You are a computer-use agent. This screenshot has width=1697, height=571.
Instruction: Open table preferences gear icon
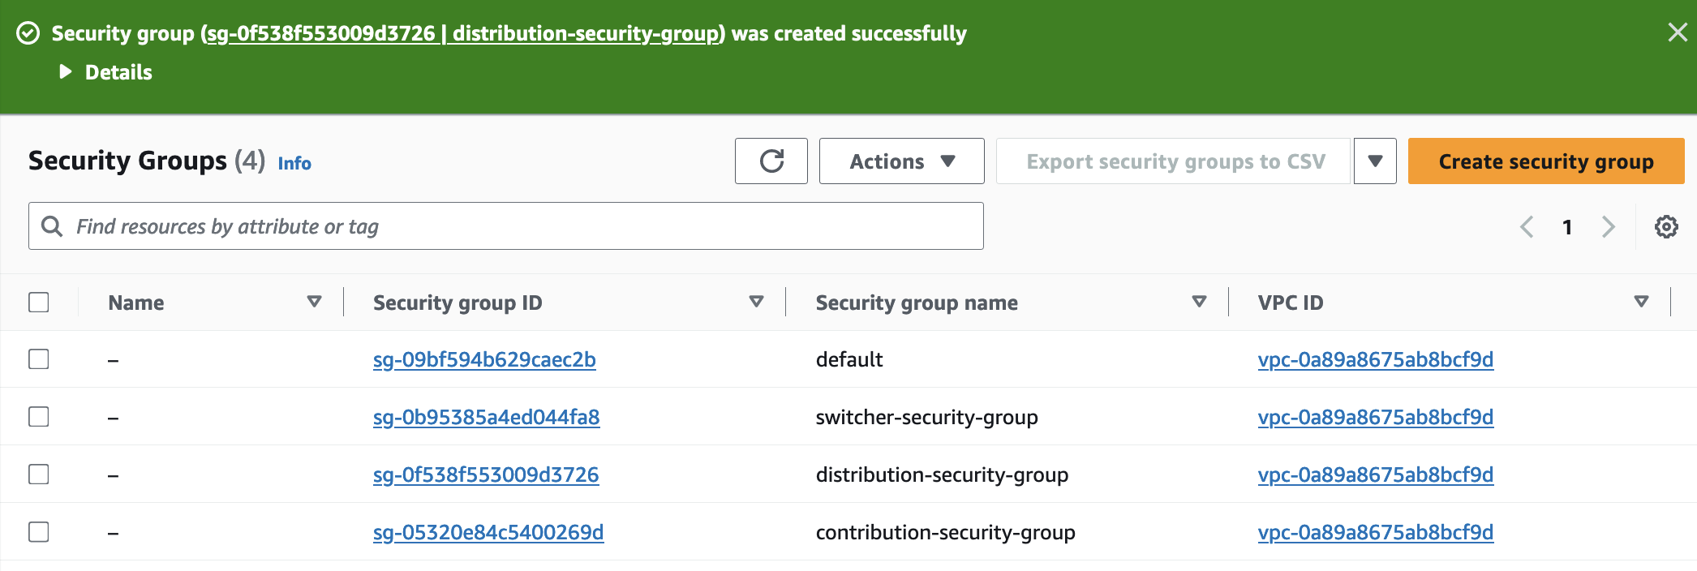pos(1666,226)
